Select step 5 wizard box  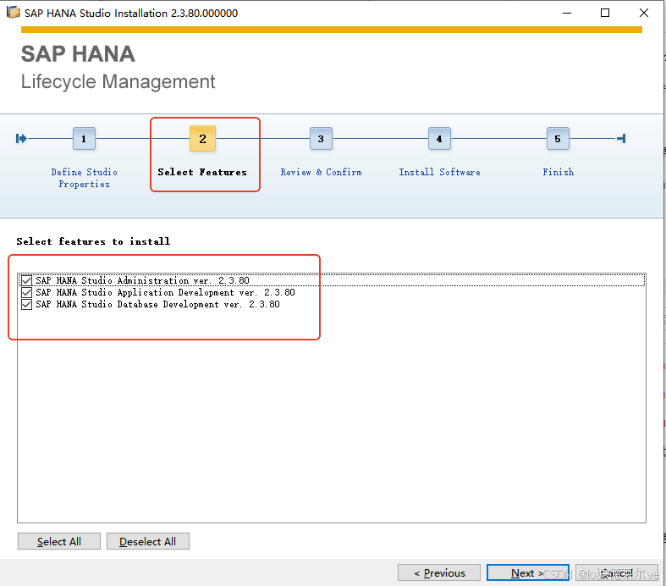[x=558, y=139]
